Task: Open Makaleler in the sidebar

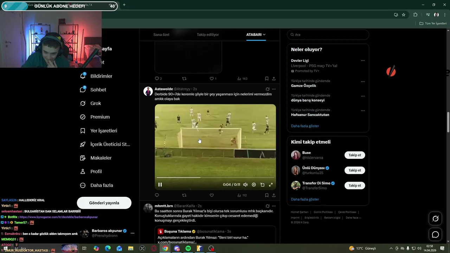Action: (96, 158)
